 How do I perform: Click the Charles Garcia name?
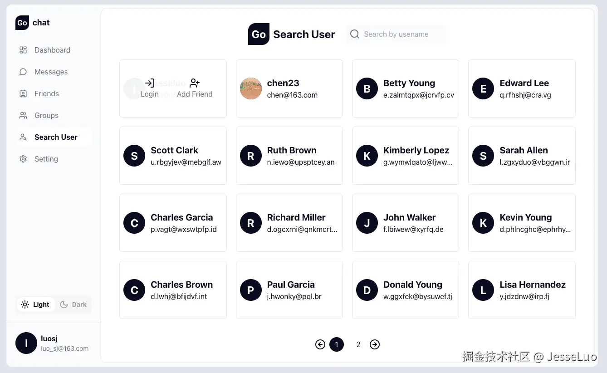[x=181, y=217]
